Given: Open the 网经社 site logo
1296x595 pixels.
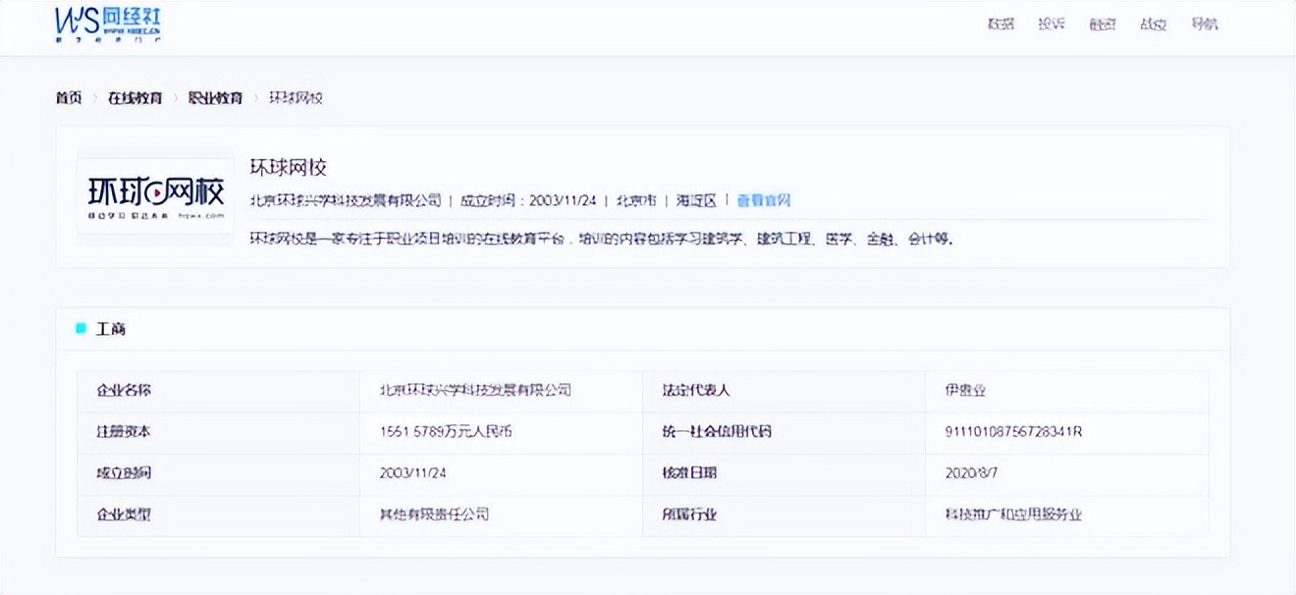Looking at the screenshot, I should (x=109, y=24).
